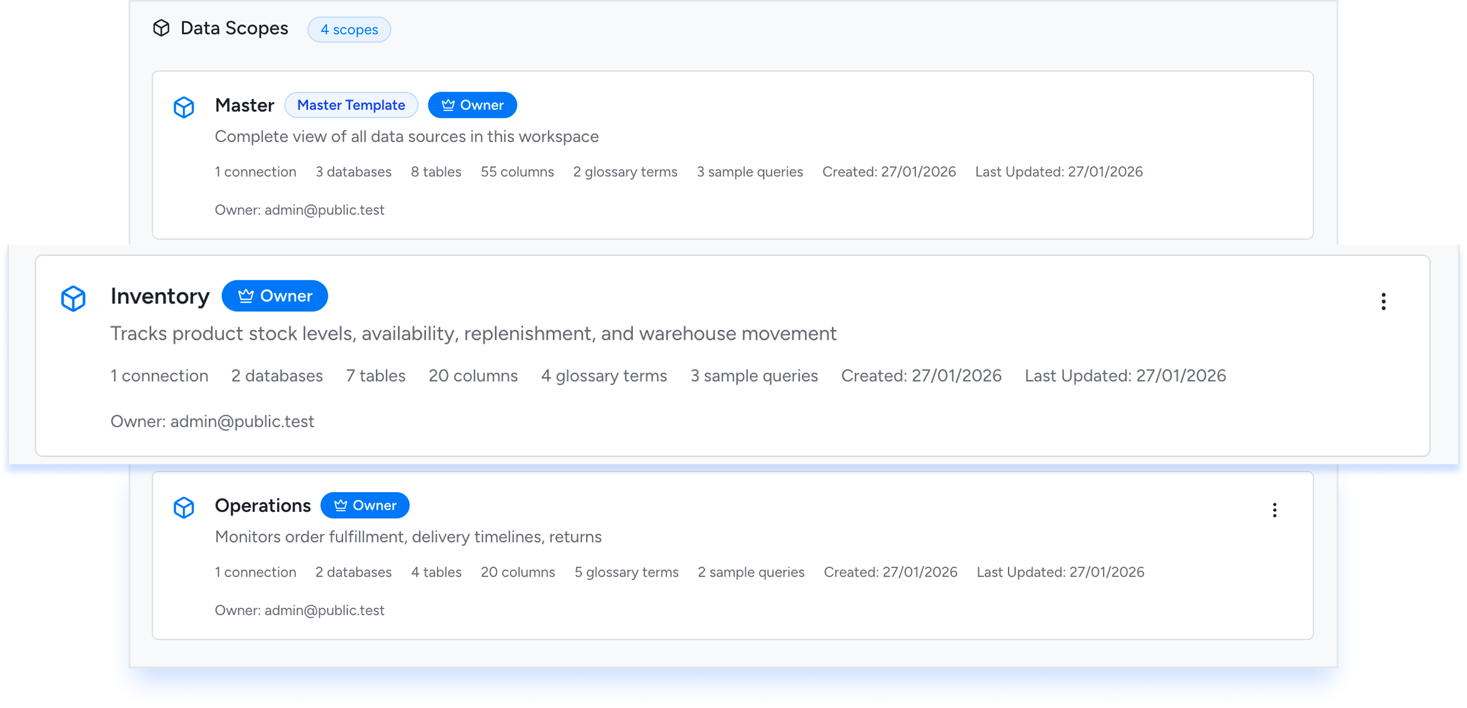Click the Master Template badge
This screenshot has width=1467, height=708.
[351, 105]
